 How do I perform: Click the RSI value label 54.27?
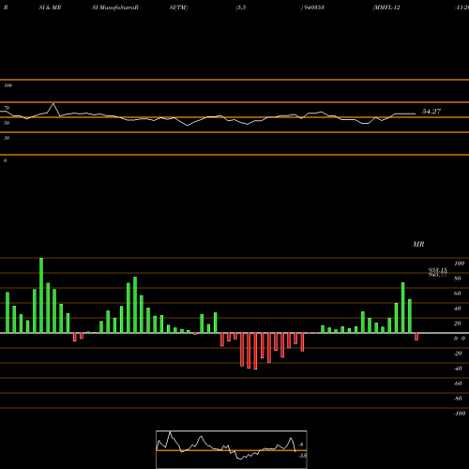point(431,112)
